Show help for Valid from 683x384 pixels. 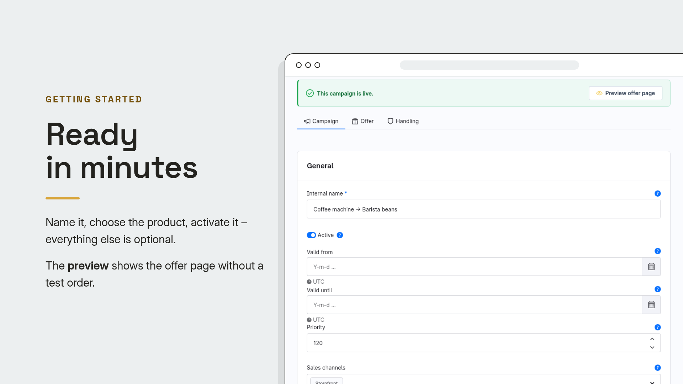657,251
